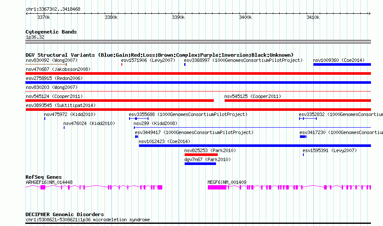The width and height of the screenshot is (383, 226).
Task: Click the 3400k ruler position
Action: 245,17
